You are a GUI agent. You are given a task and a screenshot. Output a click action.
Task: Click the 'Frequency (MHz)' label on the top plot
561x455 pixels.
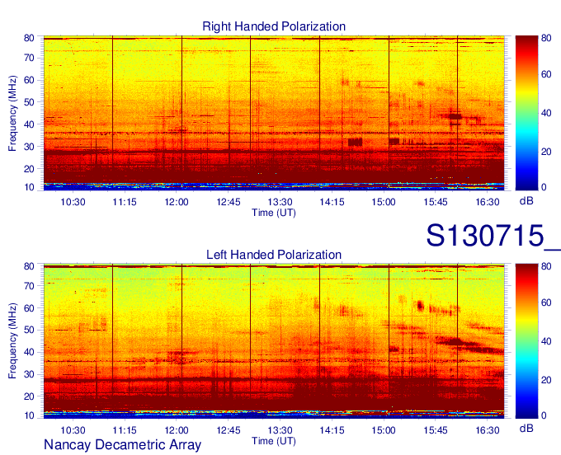click(12, 113)
